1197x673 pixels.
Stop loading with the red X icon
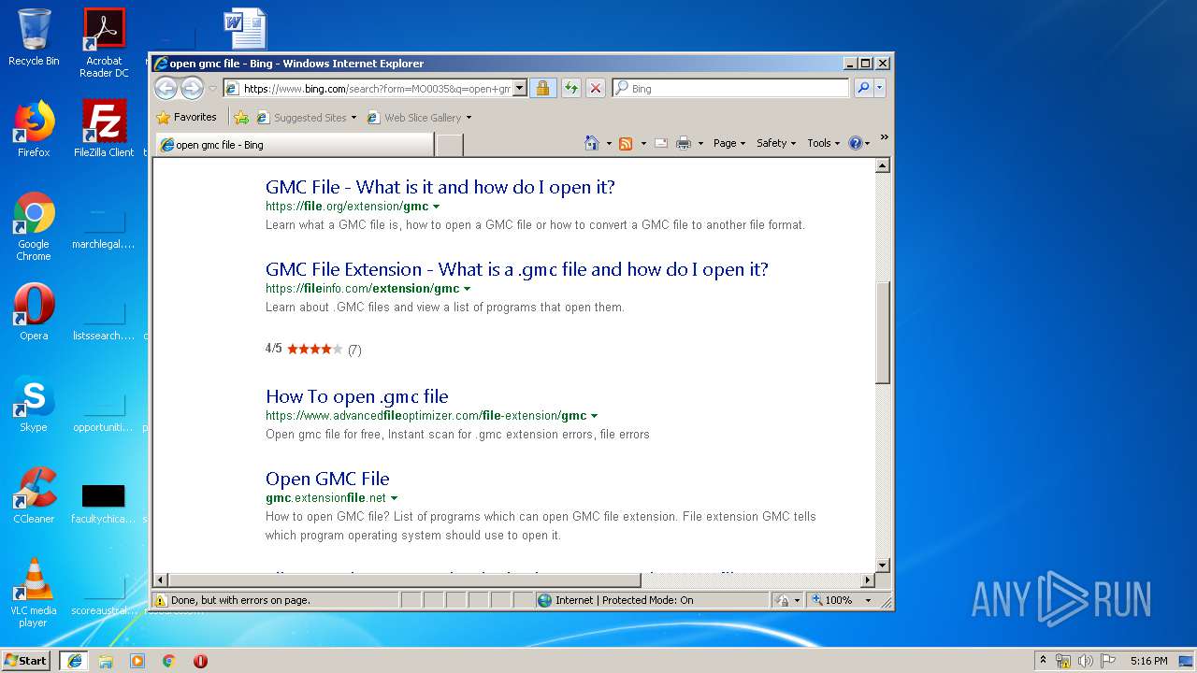click(x=596, y=89)
